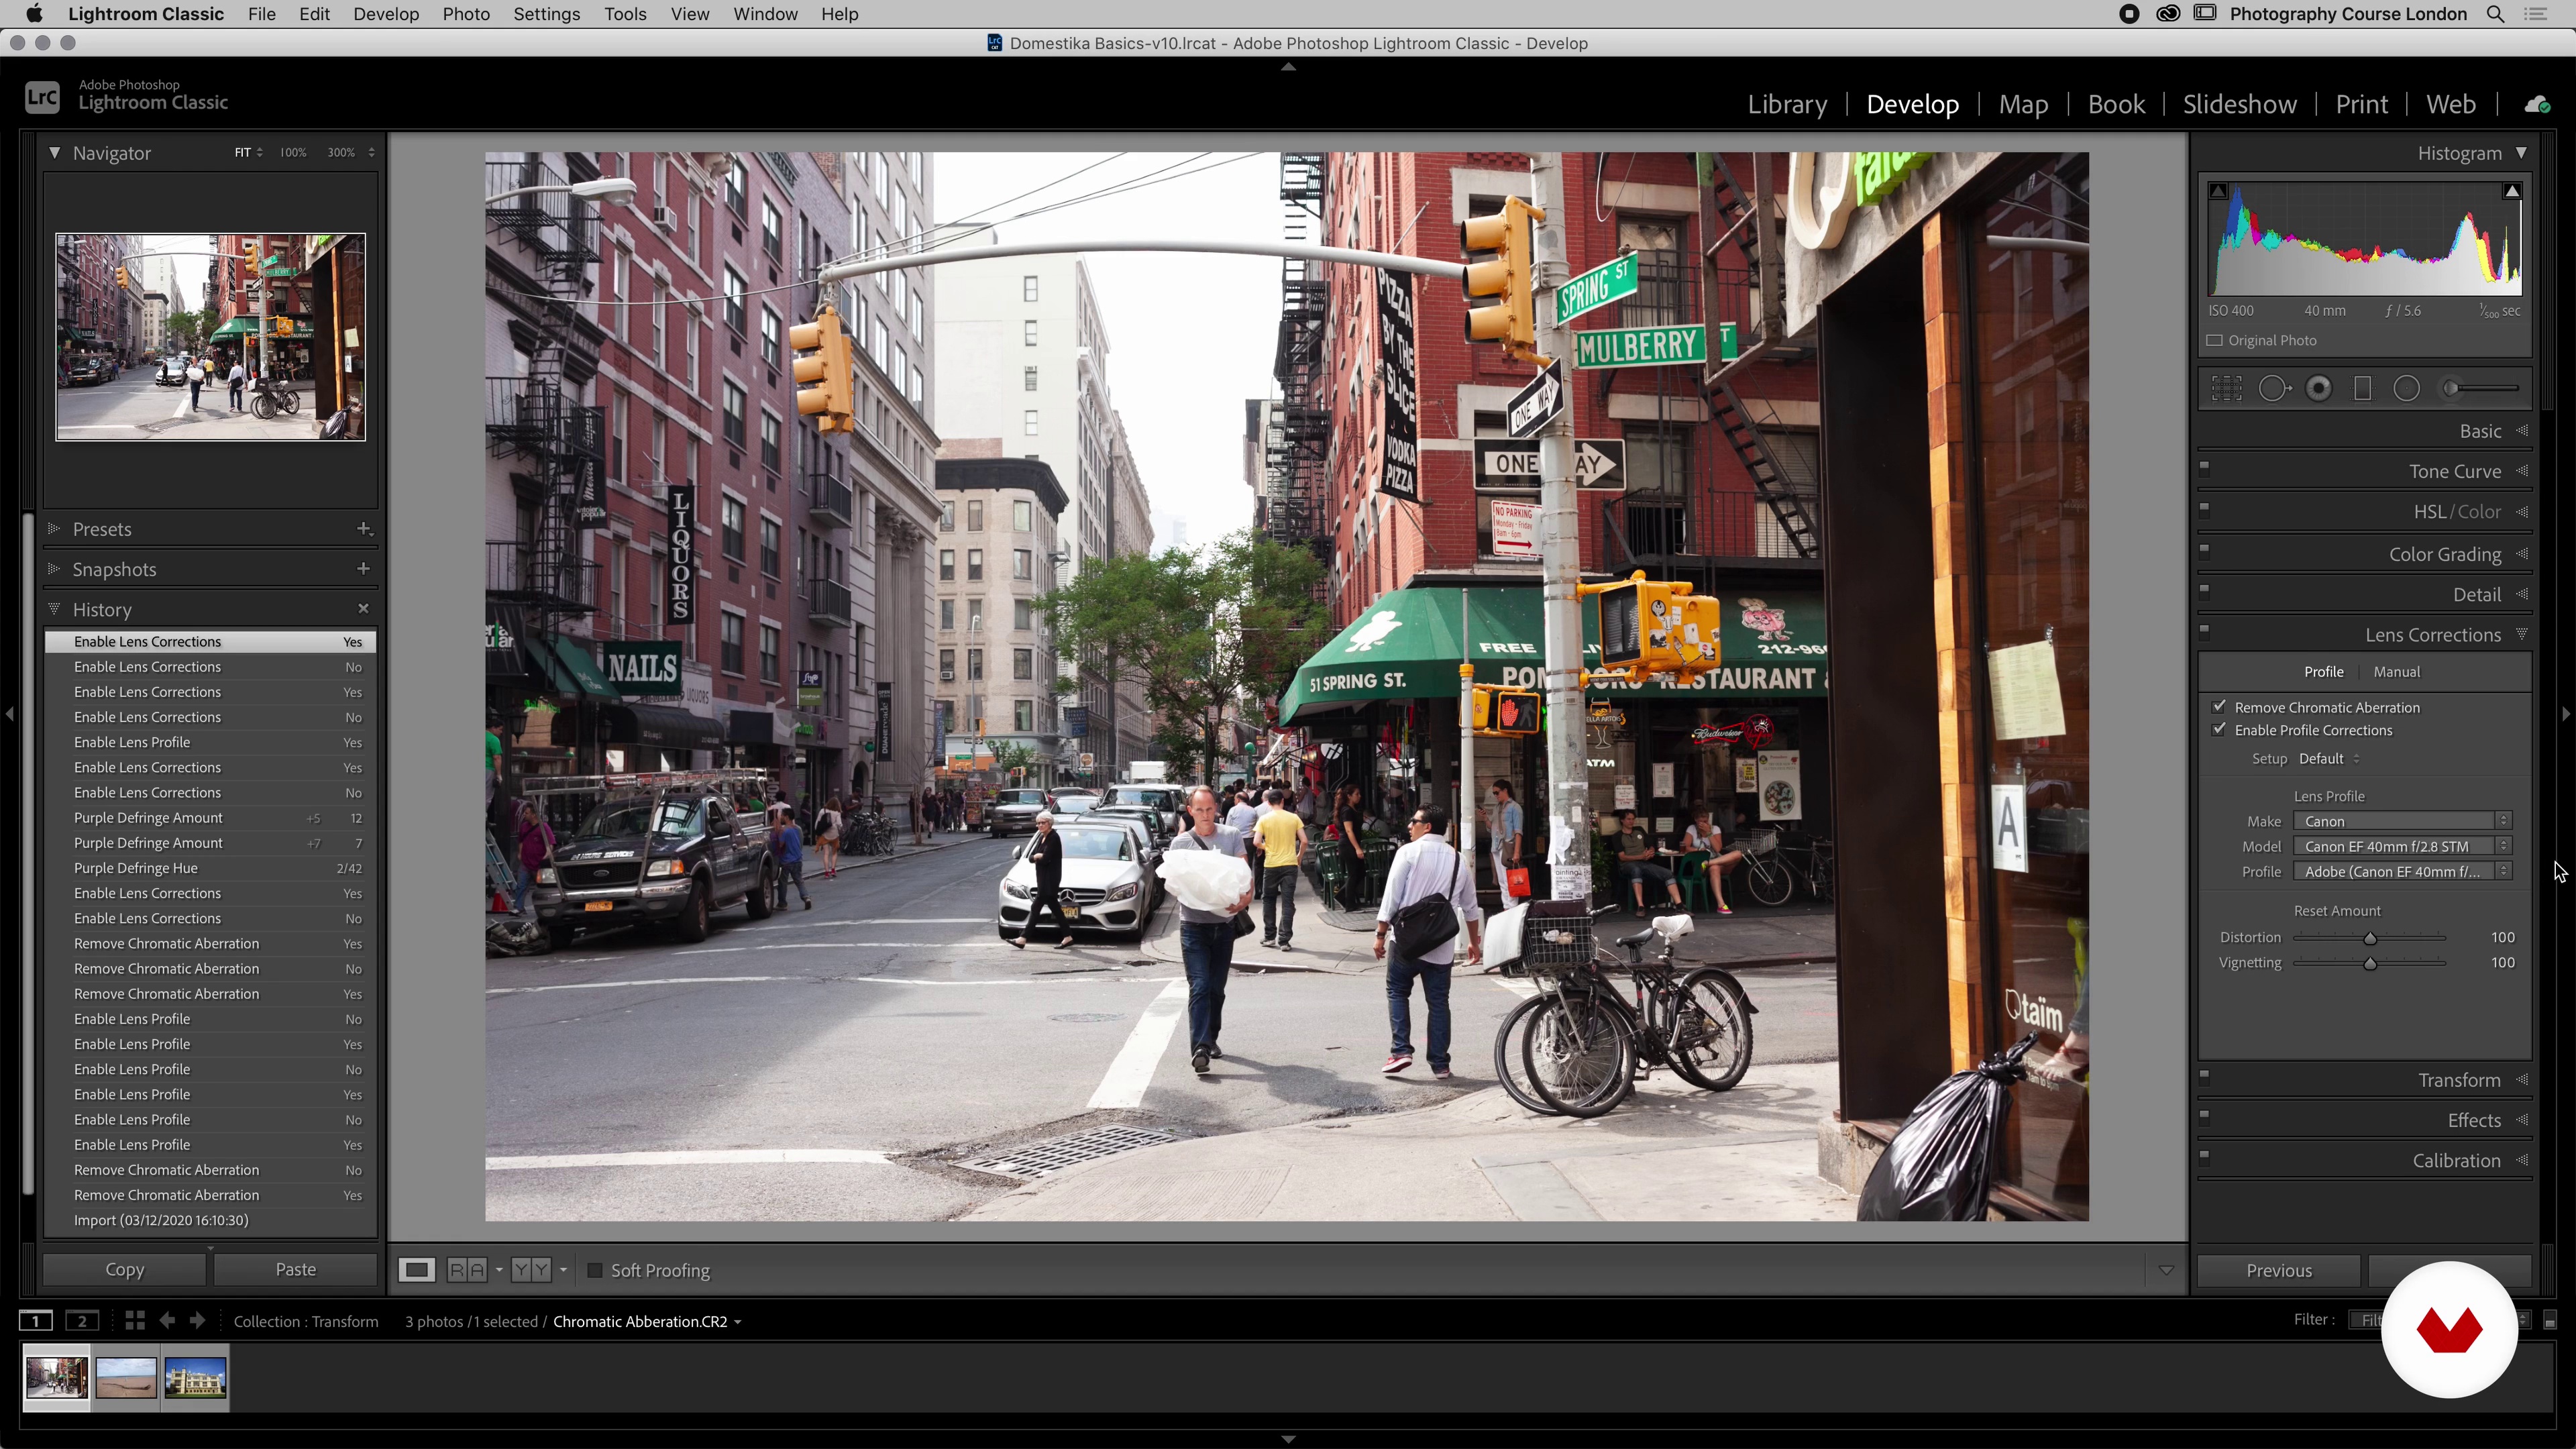Image resolution: width=2576 pixels, height=1449 pixels.
Task: Set Navigator zoom to FIT
Action: tap(243, 152)
